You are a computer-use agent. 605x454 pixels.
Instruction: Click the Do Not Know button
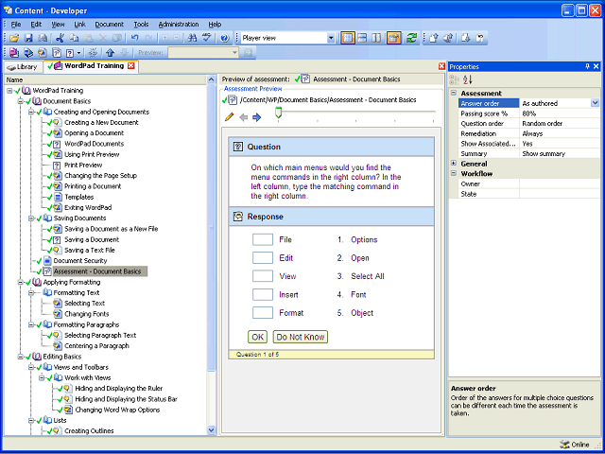[301, 337]
